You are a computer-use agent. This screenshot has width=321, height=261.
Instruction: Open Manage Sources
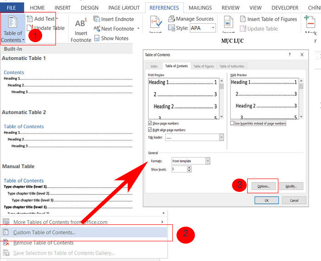click(x=172, y=19)
